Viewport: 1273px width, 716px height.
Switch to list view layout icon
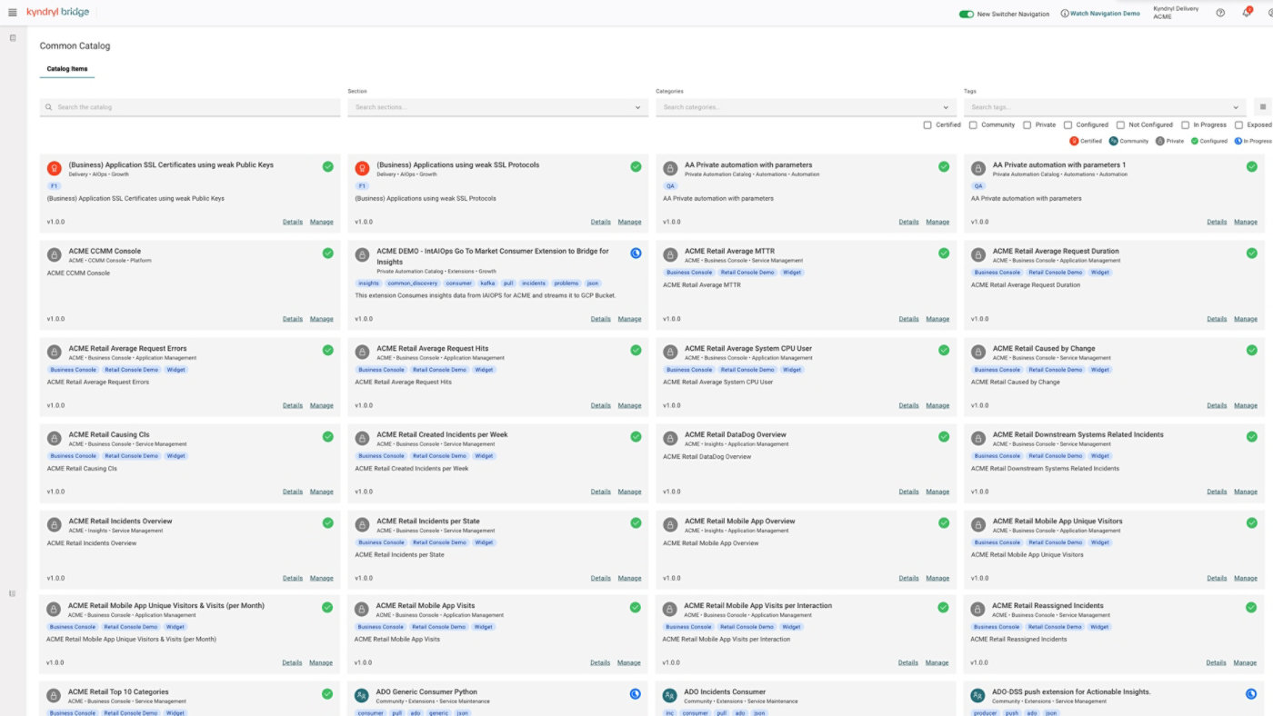coord(1263,107)
